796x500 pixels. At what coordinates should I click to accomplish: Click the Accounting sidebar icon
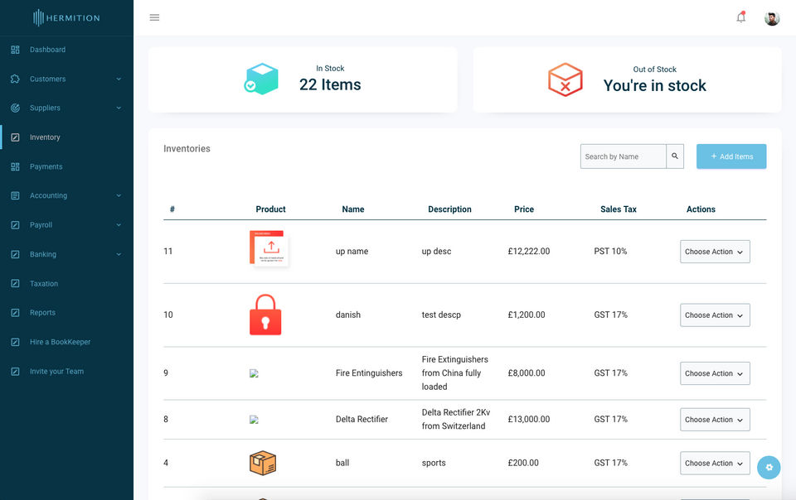(15, 195)
